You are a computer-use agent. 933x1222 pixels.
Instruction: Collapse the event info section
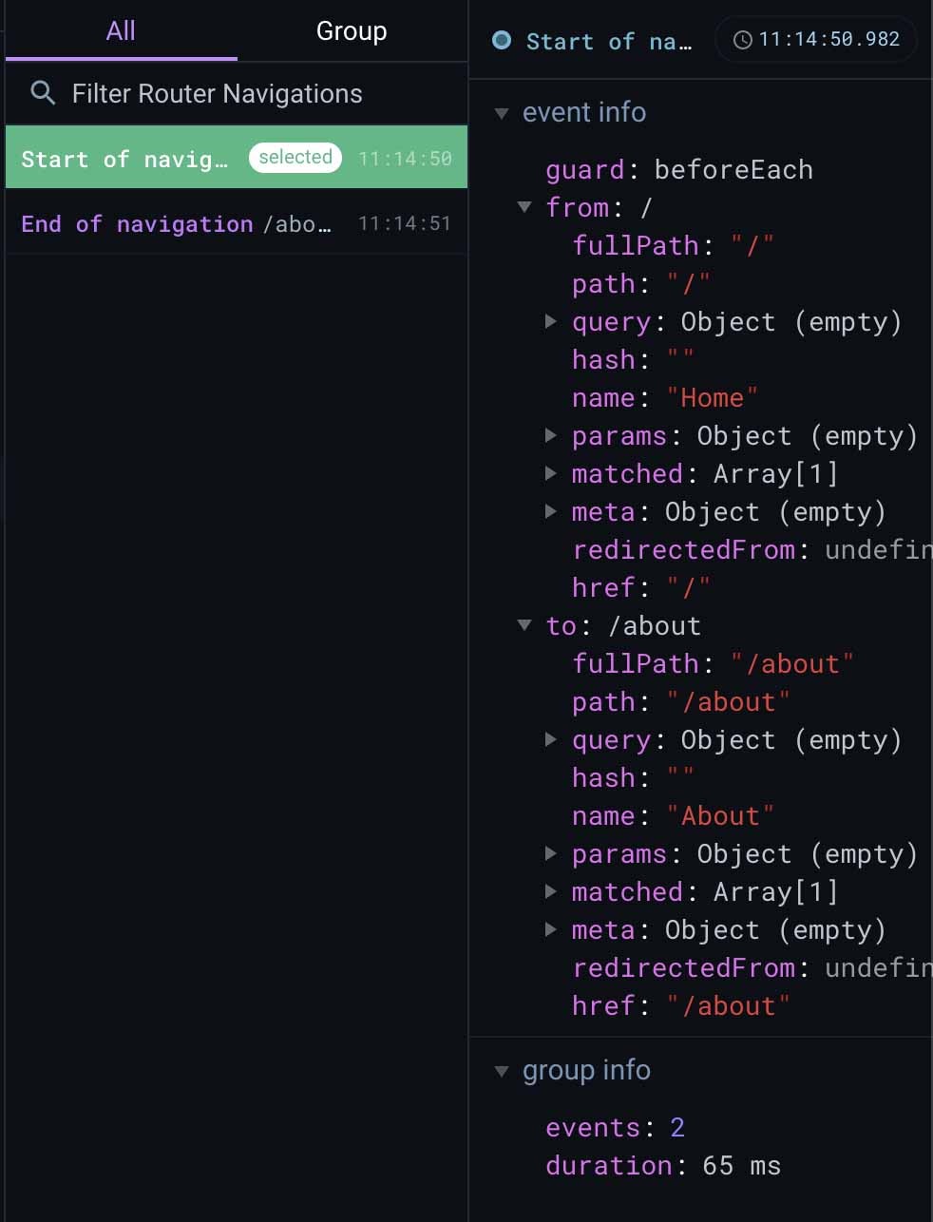(502, 113)
